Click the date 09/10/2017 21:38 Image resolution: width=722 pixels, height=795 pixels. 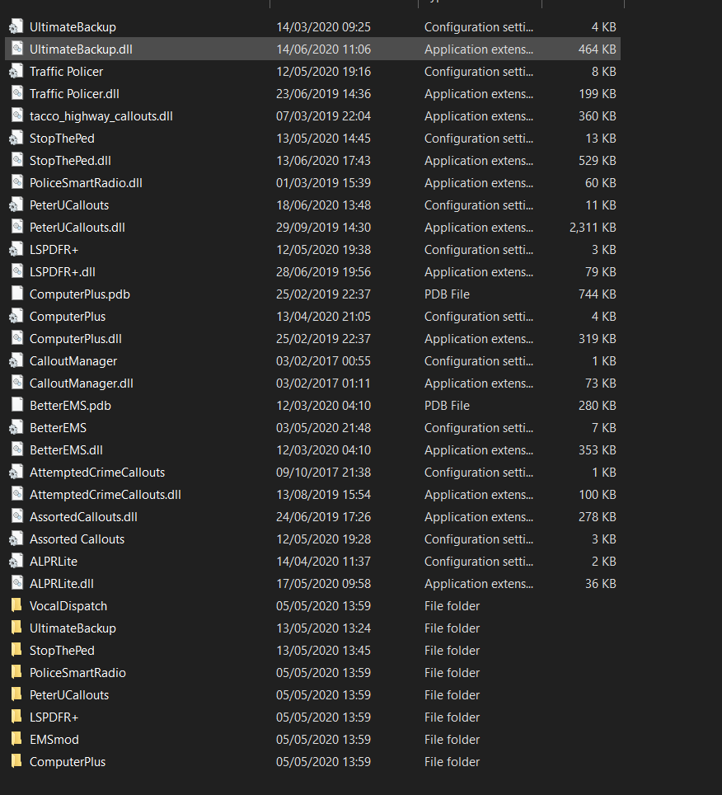pyautogui.click(x=323, y=473)
